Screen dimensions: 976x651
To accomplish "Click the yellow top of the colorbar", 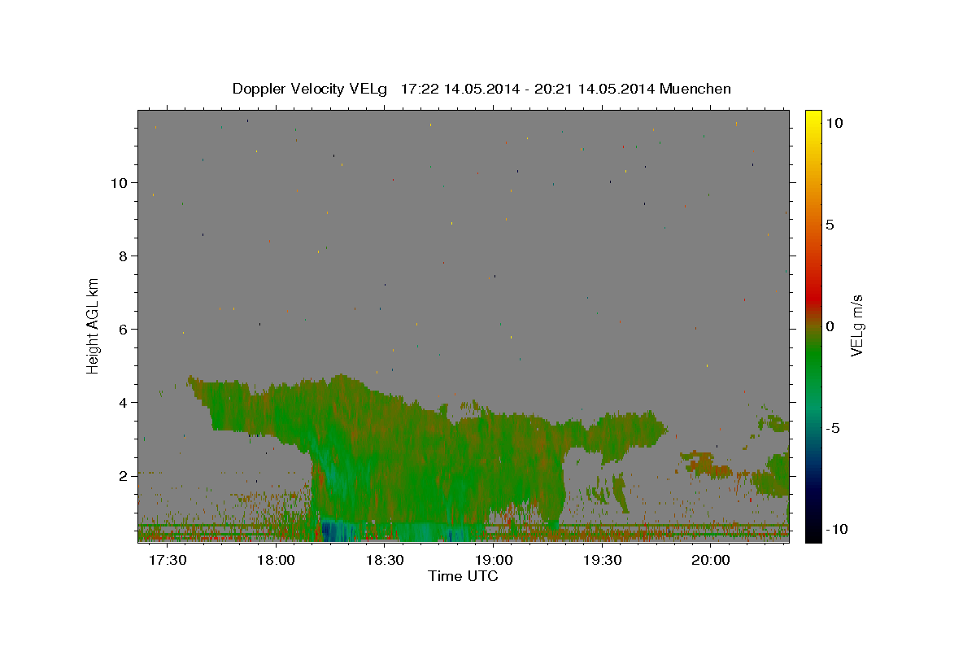I will click(x=813, y=116).
